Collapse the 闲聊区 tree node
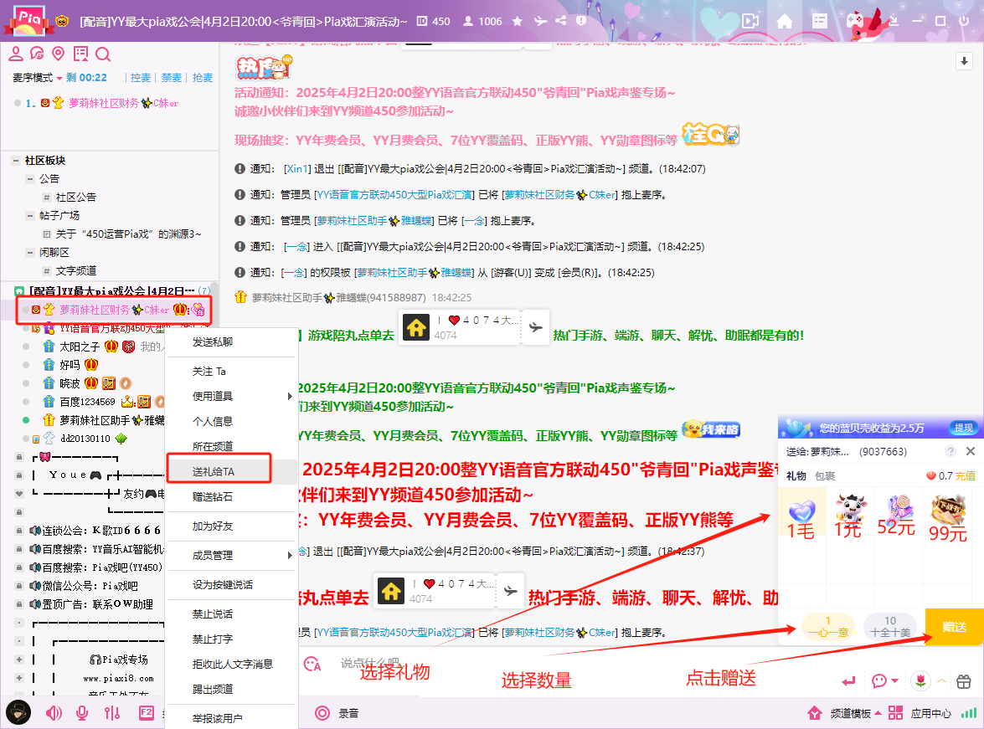This screenshot has width=984, height=729. tap(29, 252)
